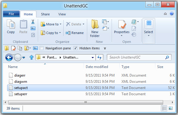The image size is (178, 115).
Task: Open the Copy to menu
Action: [x=51, y=33]
